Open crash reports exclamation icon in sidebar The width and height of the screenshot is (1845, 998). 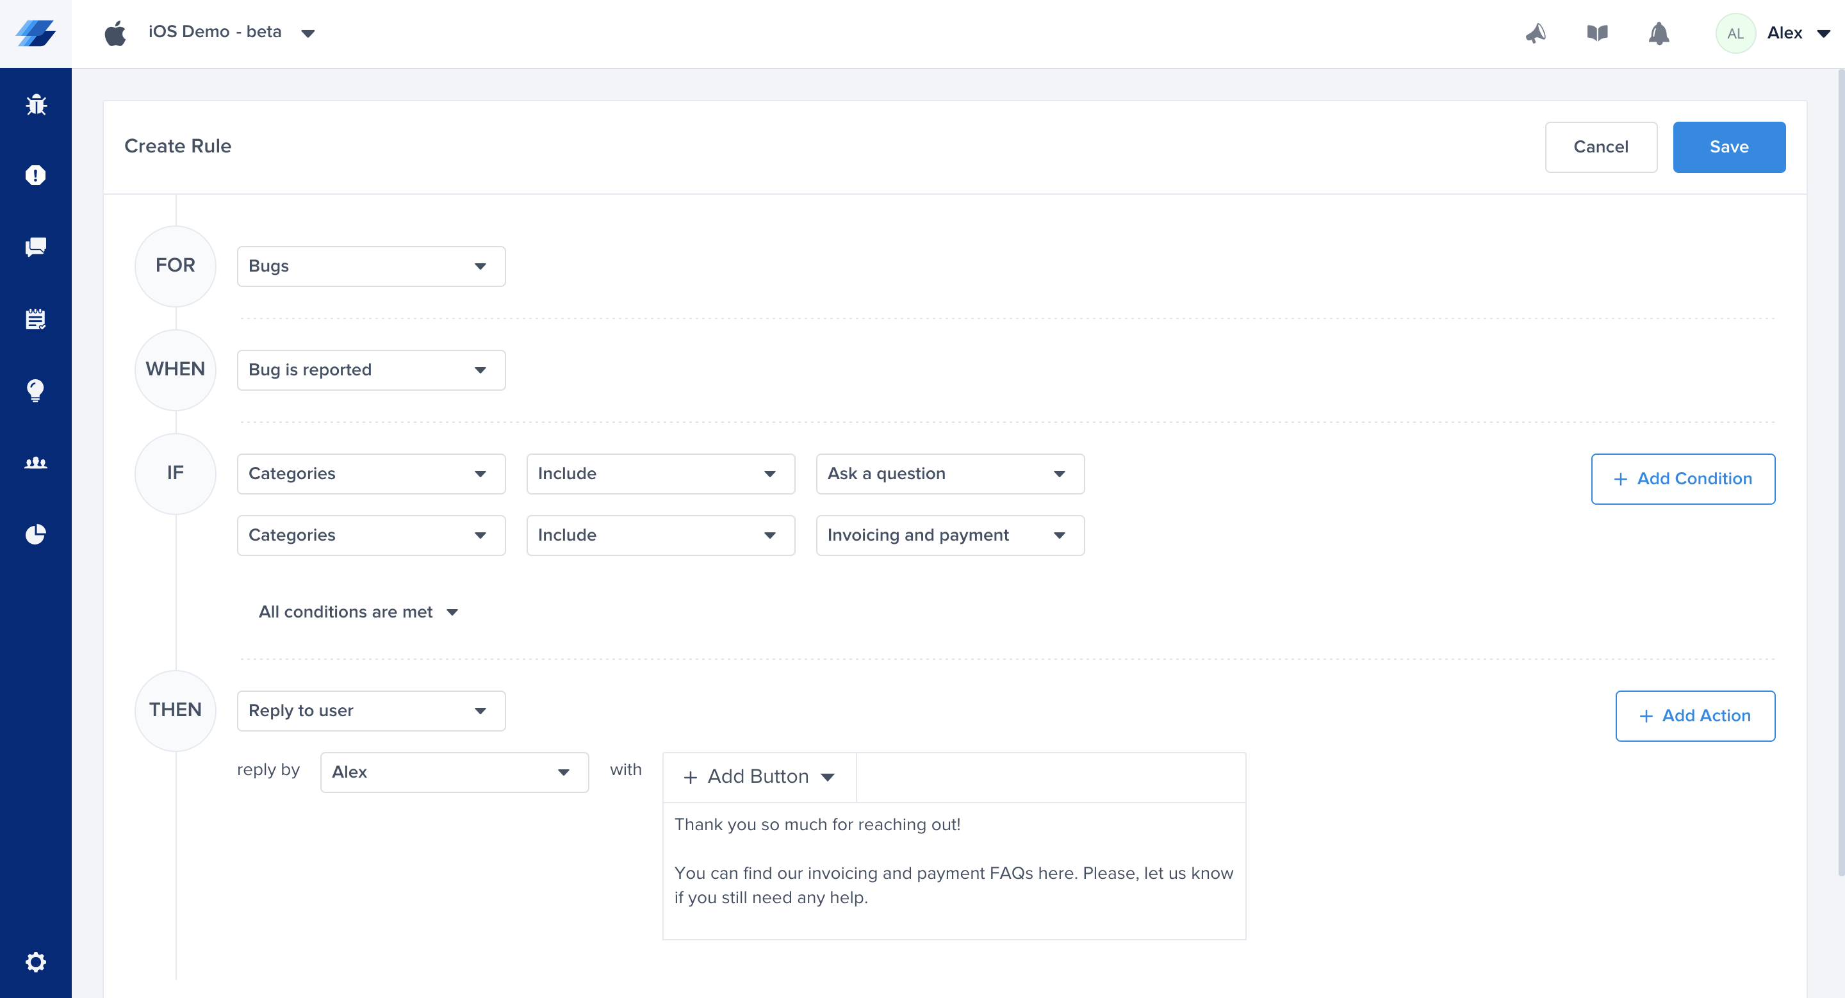36,176
